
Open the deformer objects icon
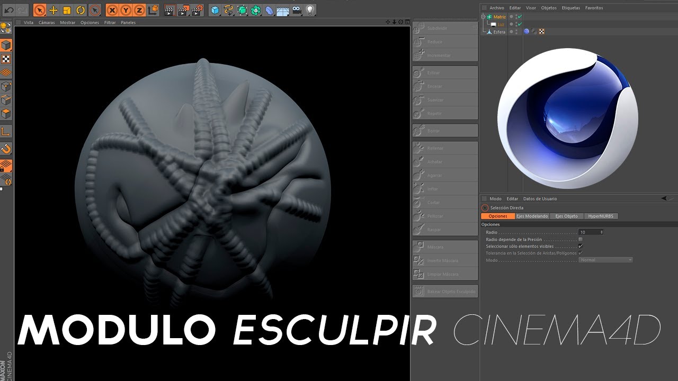(270, 10)
